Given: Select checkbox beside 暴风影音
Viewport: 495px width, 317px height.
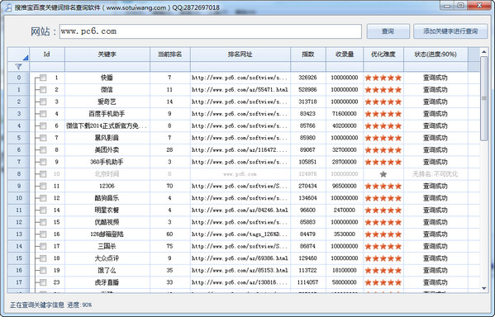Looking at the screenshot, I should [43, 138].
